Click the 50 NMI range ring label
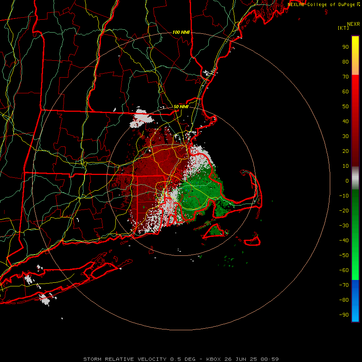Screen dimensions: 362x362 [181, 107]
